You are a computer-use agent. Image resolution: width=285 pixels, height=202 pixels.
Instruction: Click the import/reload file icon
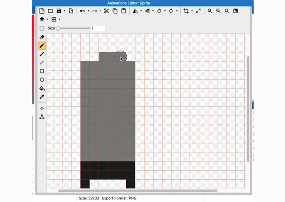coord(71,11)
